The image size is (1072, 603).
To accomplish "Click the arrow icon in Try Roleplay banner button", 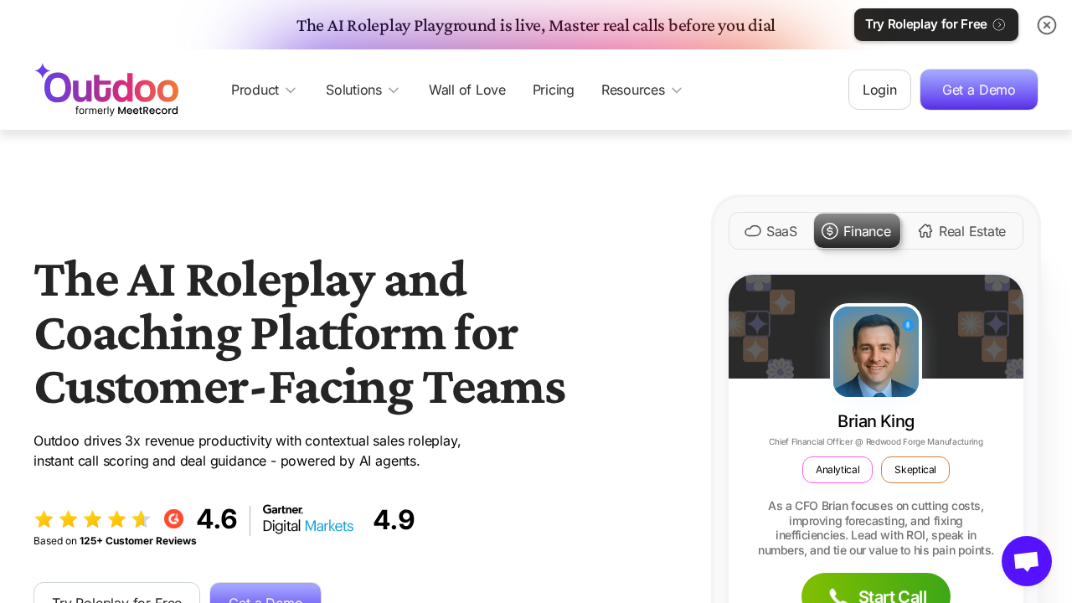I will [x=998, y=25].
